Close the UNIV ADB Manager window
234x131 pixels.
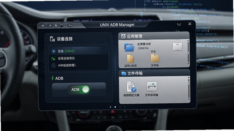tap(190, 24)
